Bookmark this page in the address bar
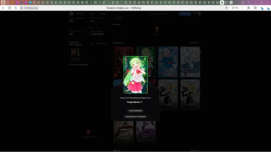Viewport: 271px width, 152px height. click(x=226, y=8)
